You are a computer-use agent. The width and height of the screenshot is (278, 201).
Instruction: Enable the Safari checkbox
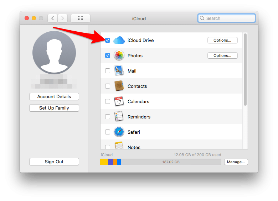click(107, 132)
